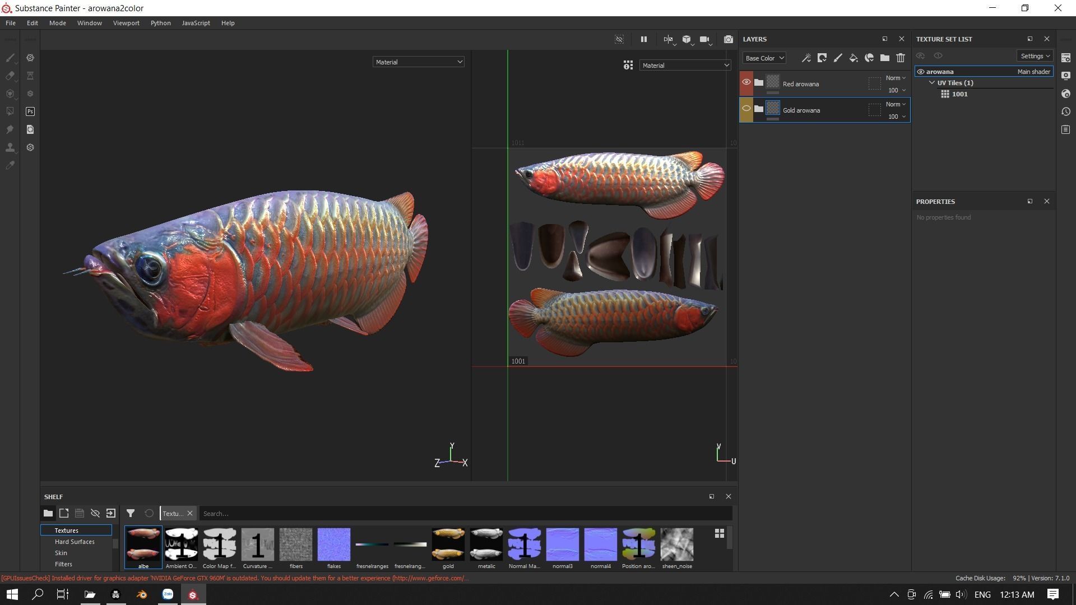Viewport: 1076px width, 605px height.
Task: Open Gold arowana opacity 100 dropdown
Action: pos(896,117)
